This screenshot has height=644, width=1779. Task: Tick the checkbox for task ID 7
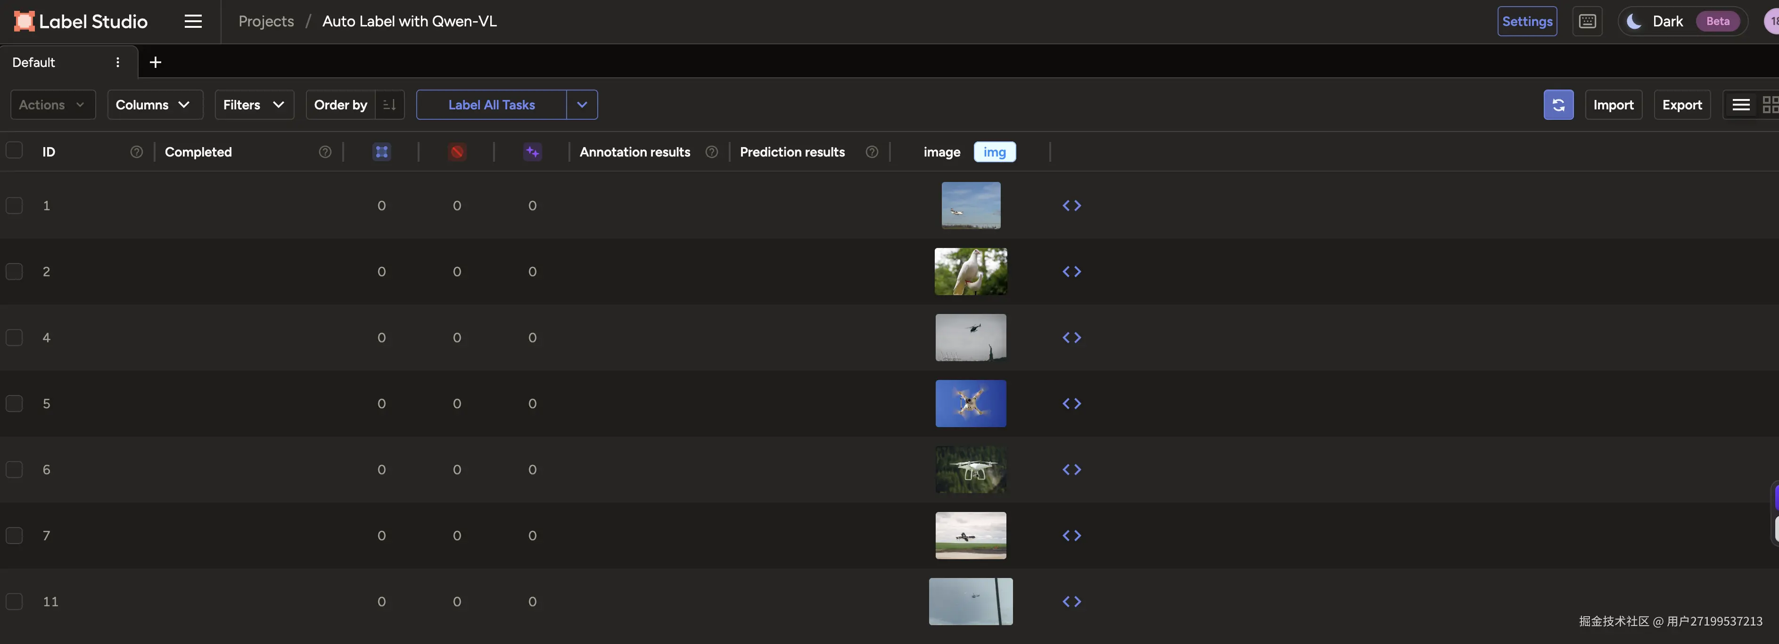pyautogui.click(x=15, y=536)
